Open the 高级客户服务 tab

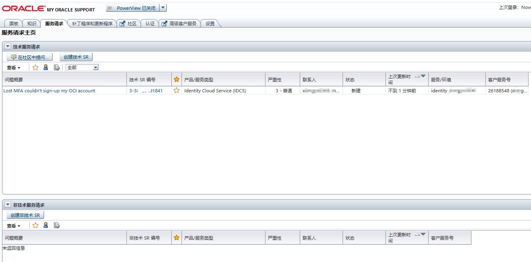point(179,24)
